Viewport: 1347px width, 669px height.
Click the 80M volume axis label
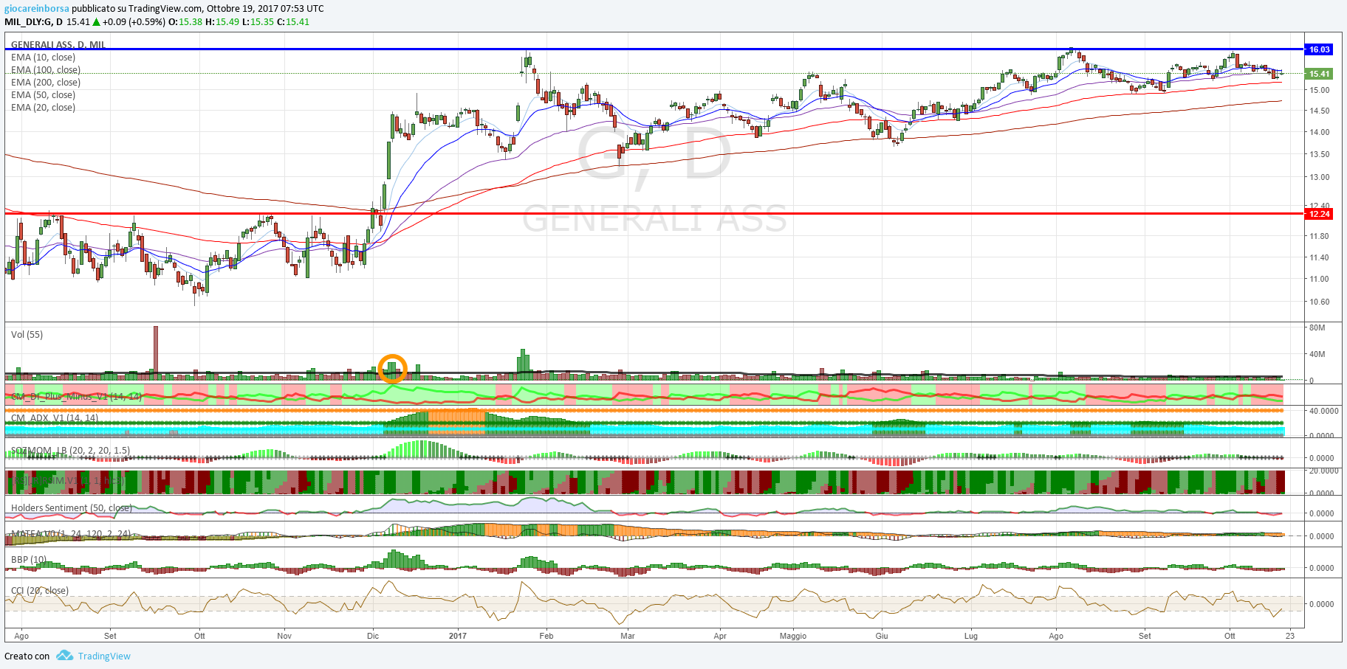1317,327
